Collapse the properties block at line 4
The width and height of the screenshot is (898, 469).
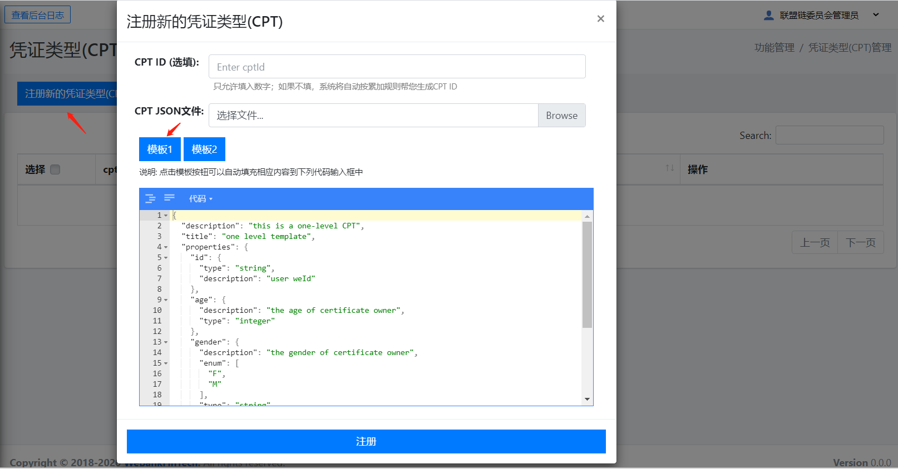point(166,247)
